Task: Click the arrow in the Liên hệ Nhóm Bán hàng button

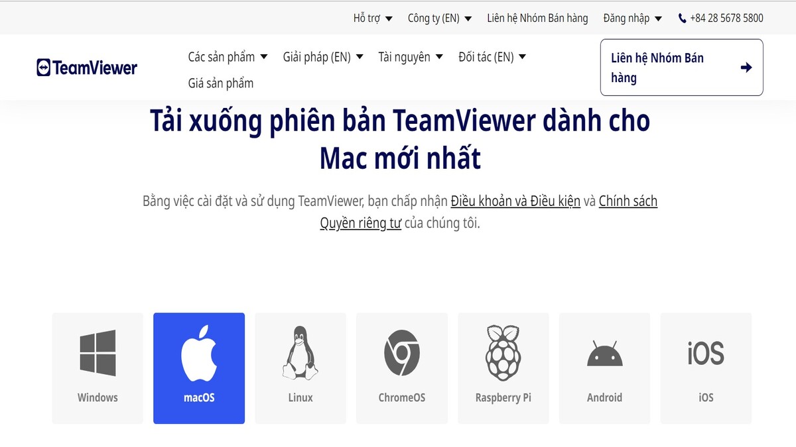Action: (746, 68)
